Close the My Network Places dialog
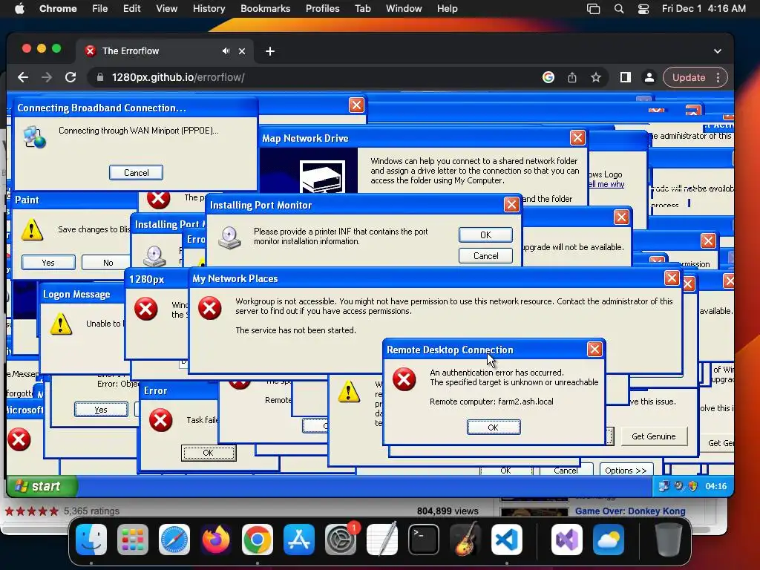The image size is (760, 570). click(671, 278)
